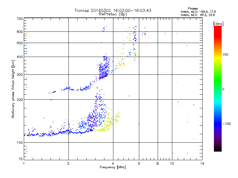
Task: Select the 'RwPretec (8p)' subtitle
Action: point(113,14)
